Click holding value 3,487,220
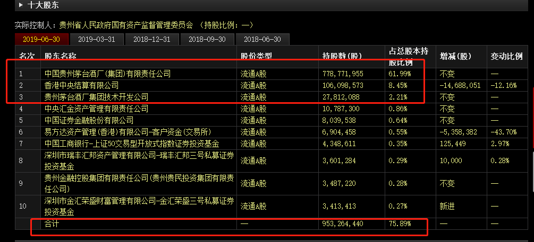Viewport: 534px width, 242px height. [x=339, y=183]
